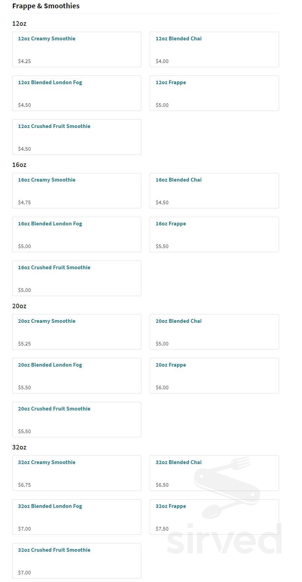
Task: Select the 12oz Blended Chai link
Action: coord(179,39)
